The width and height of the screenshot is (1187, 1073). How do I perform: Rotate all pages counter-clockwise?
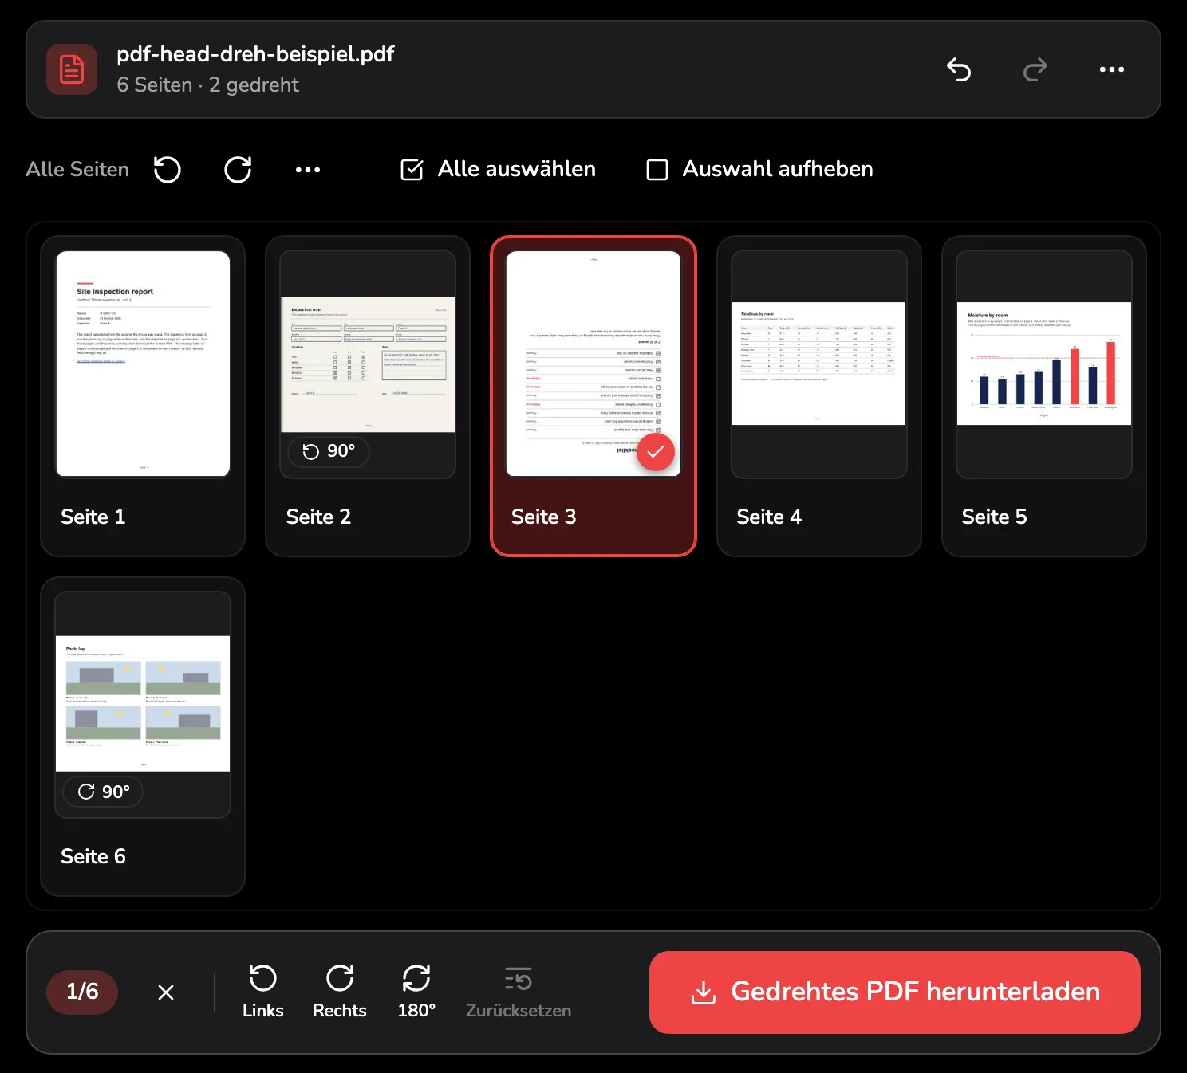(168, 169)
